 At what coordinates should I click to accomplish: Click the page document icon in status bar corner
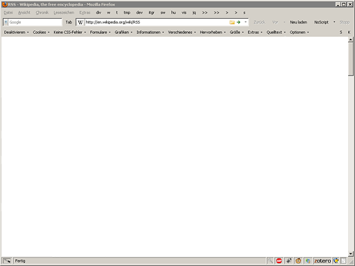[x=344, y=261]
